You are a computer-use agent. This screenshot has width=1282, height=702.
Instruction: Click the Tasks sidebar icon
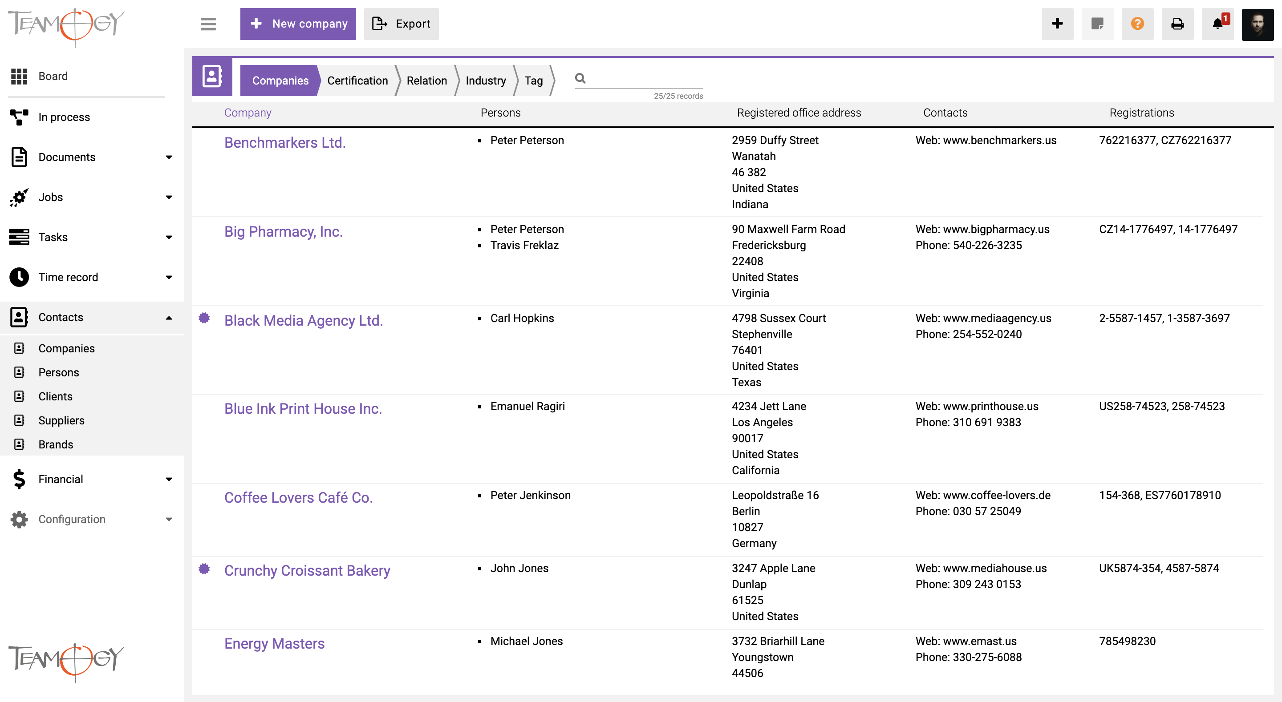click(19, 237)
